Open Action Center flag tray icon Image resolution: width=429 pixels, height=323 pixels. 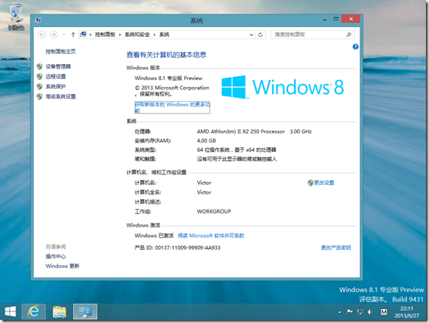(x=350, y=311)
